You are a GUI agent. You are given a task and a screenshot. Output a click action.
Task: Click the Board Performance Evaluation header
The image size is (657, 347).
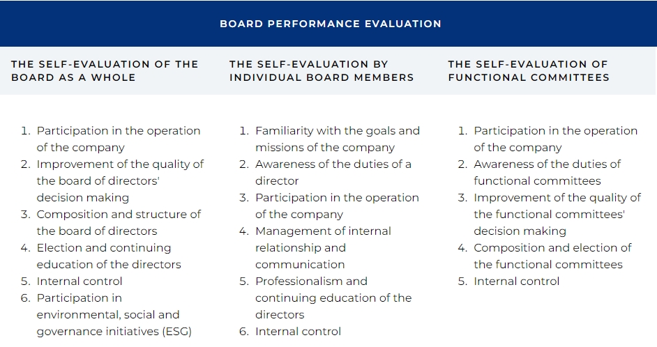[330, 24]
